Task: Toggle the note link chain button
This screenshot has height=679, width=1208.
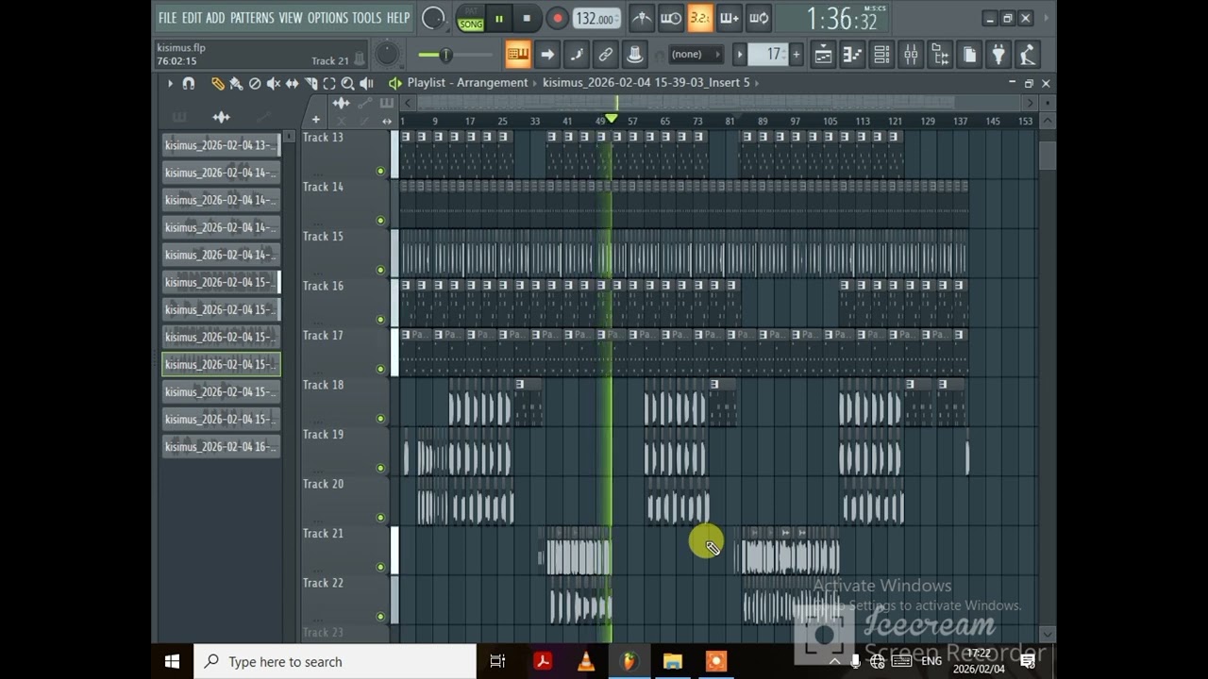Action: (x=605, y=55)
